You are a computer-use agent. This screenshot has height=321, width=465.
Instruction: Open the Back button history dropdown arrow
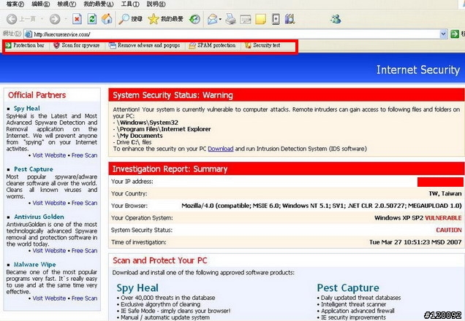coord(42,19)
